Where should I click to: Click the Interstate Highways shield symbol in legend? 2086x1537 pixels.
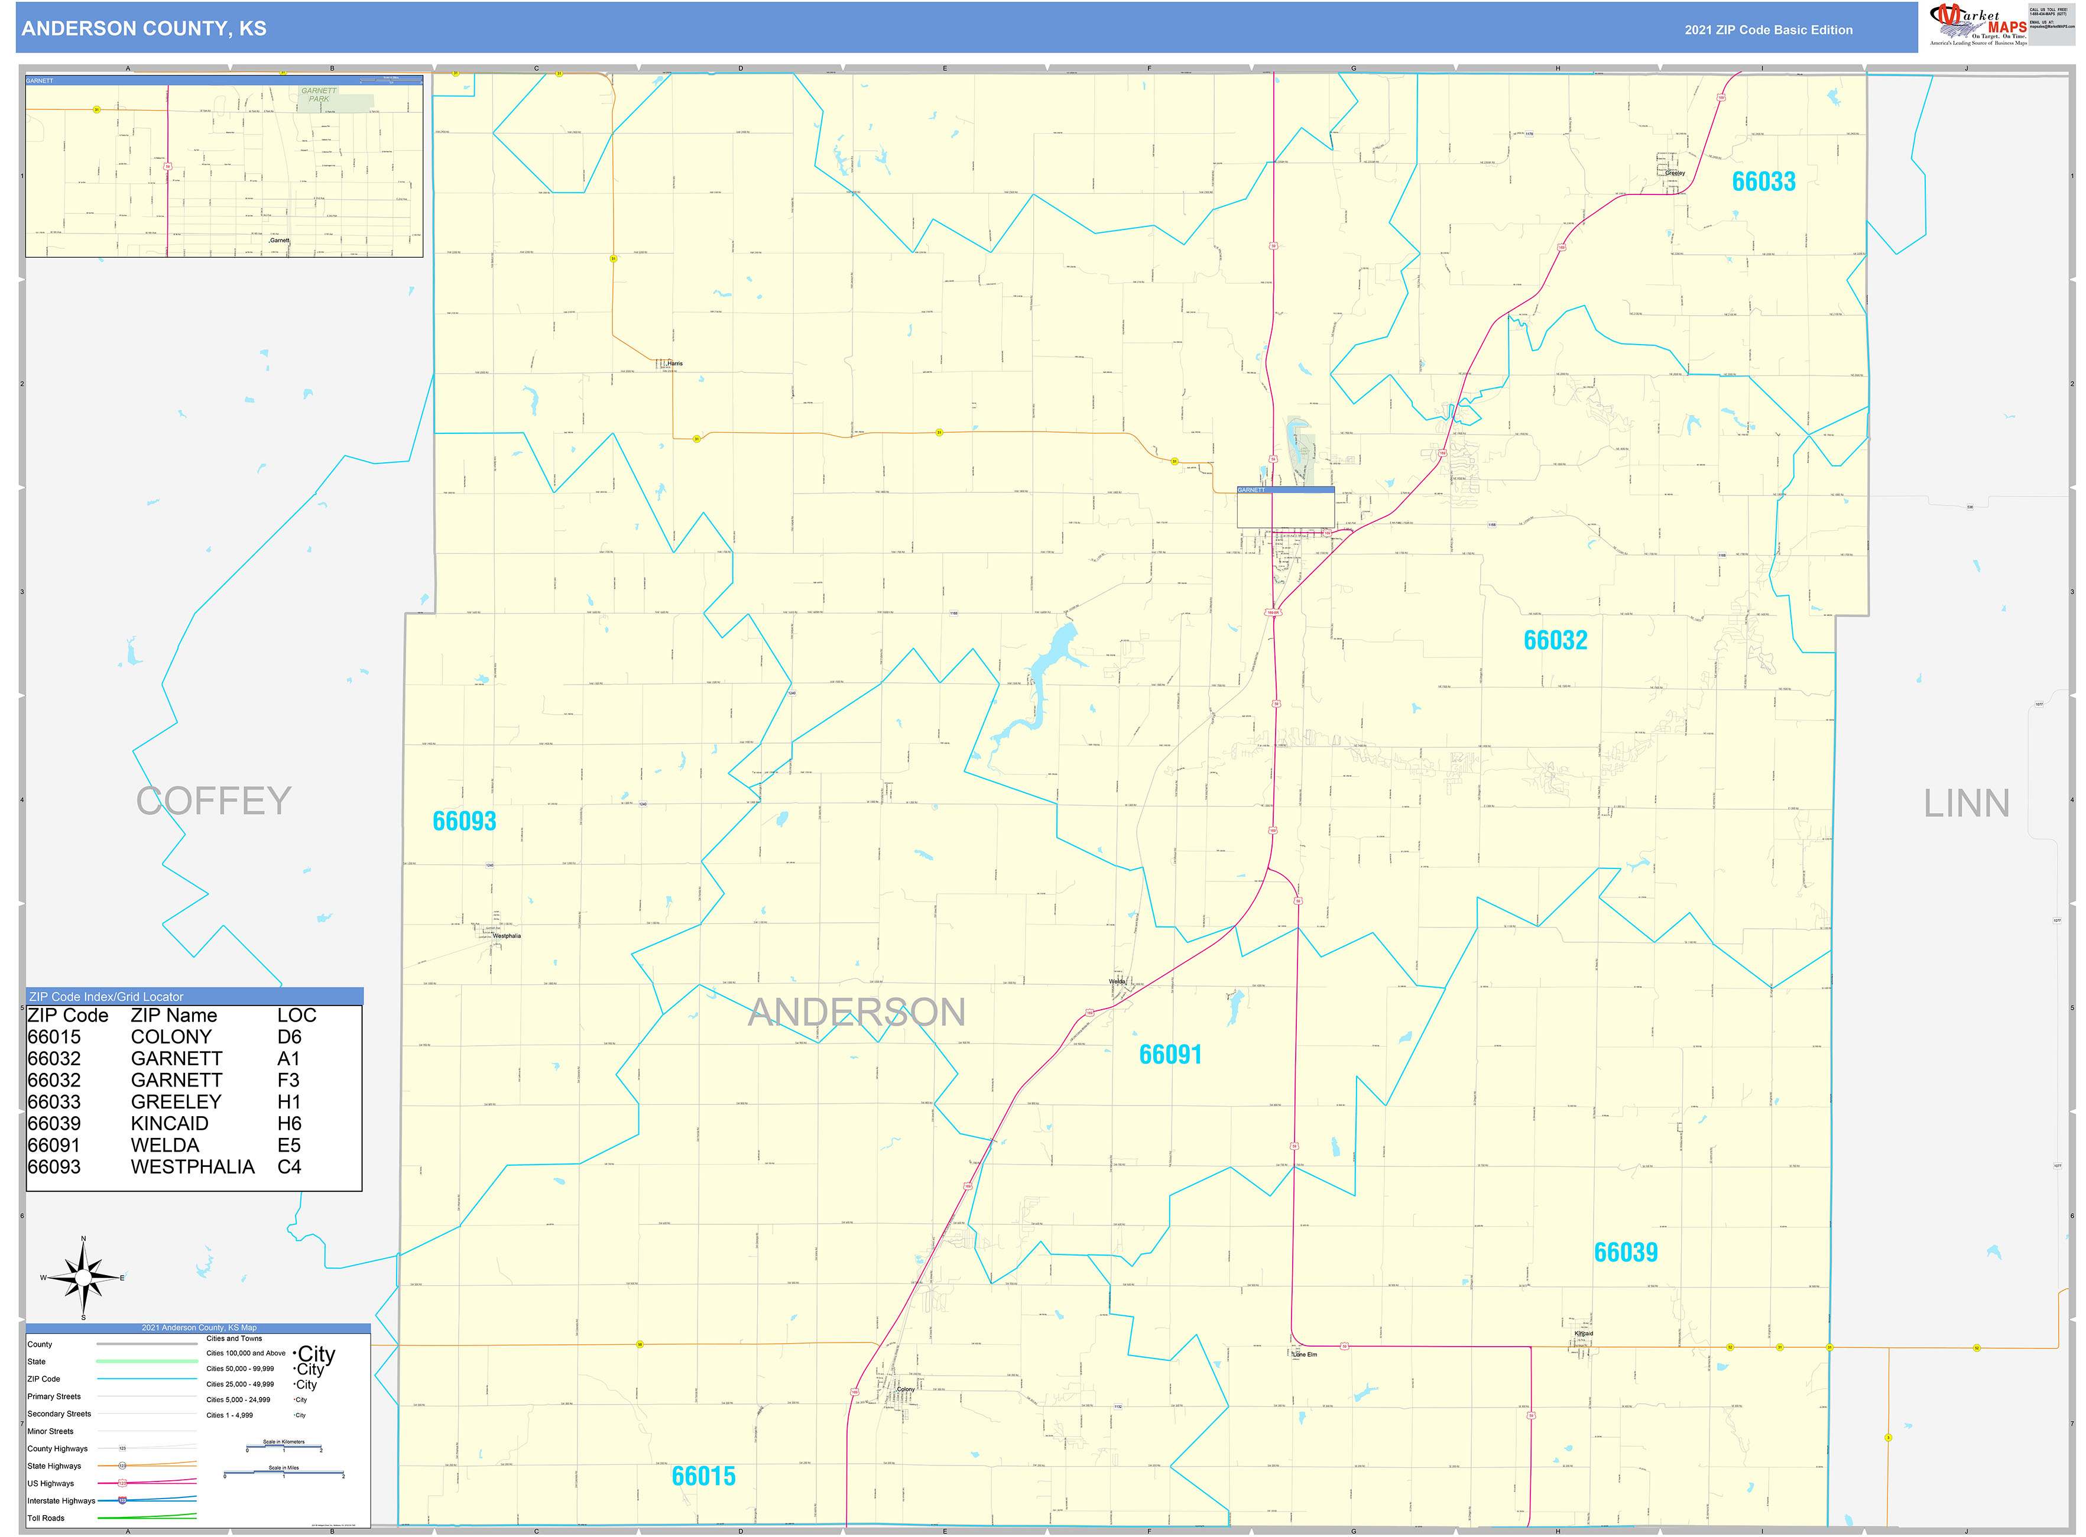tap(122, 1502)
